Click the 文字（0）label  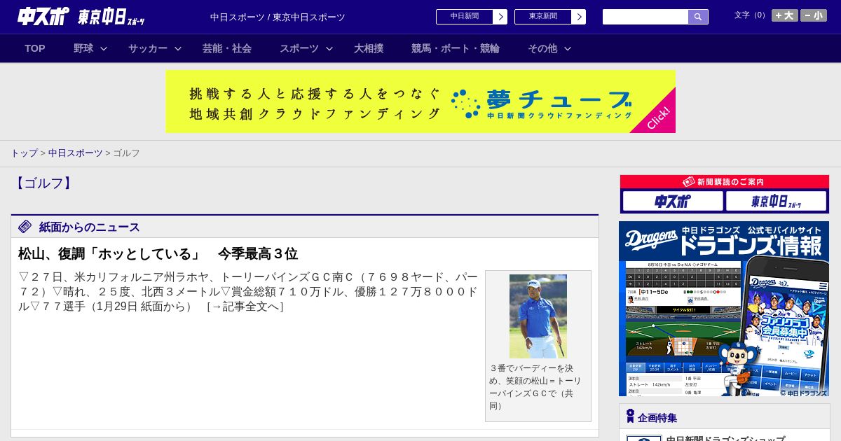pyautogui.click(x=751, y=15)
